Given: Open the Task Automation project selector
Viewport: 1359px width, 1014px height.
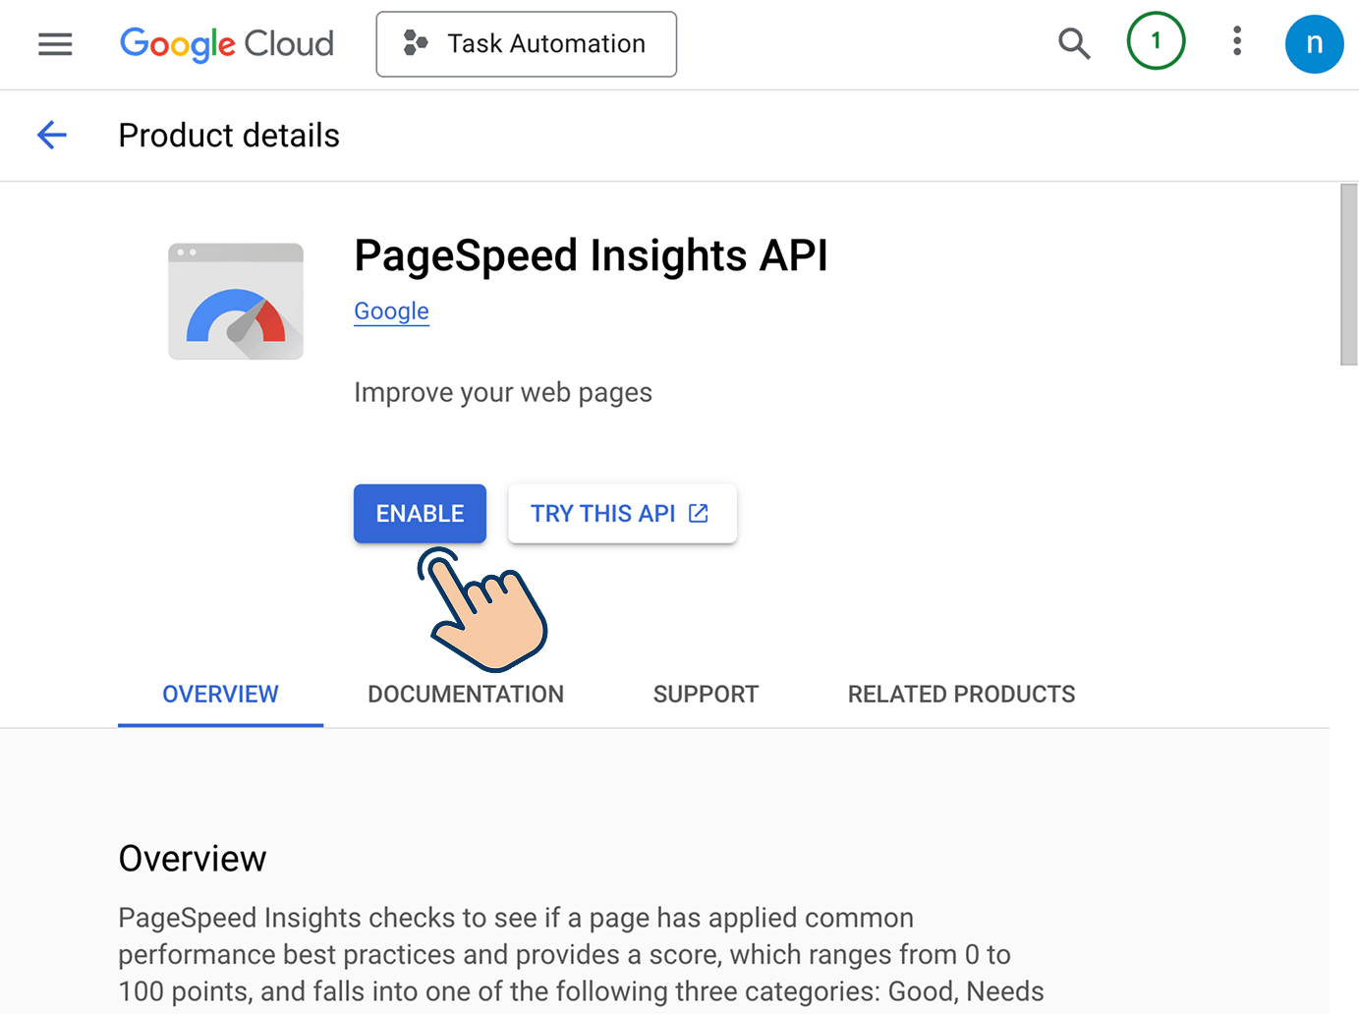Looking at the screenshot, I should (x=526, y=44).
